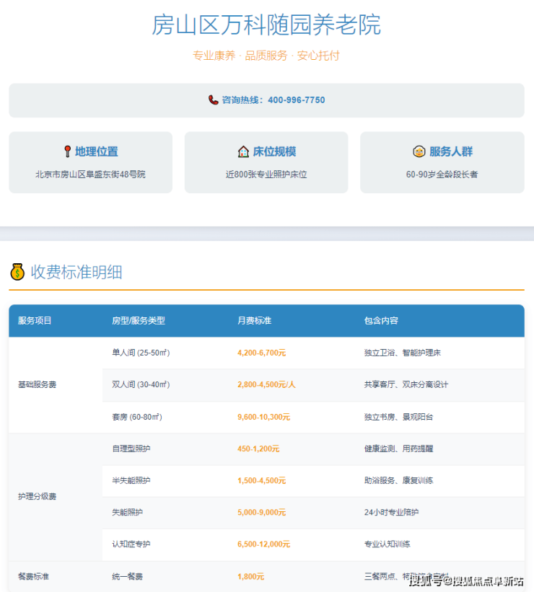Click the text 近800张专业照护床位
The height and width of the screenshot is (592, 534).
[x=266, y=174]
